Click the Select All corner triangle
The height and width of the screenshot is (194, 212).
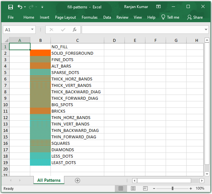[6, 40]
